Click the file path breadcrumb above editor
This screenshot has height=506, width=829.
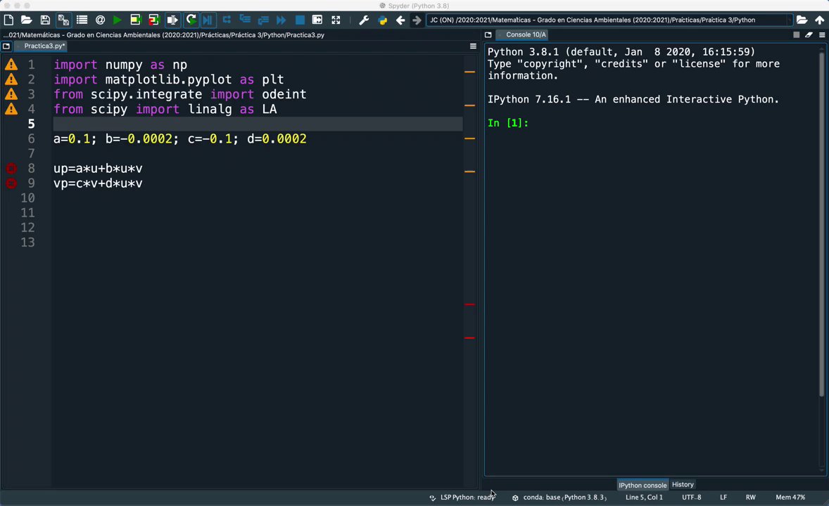point(163,35)
